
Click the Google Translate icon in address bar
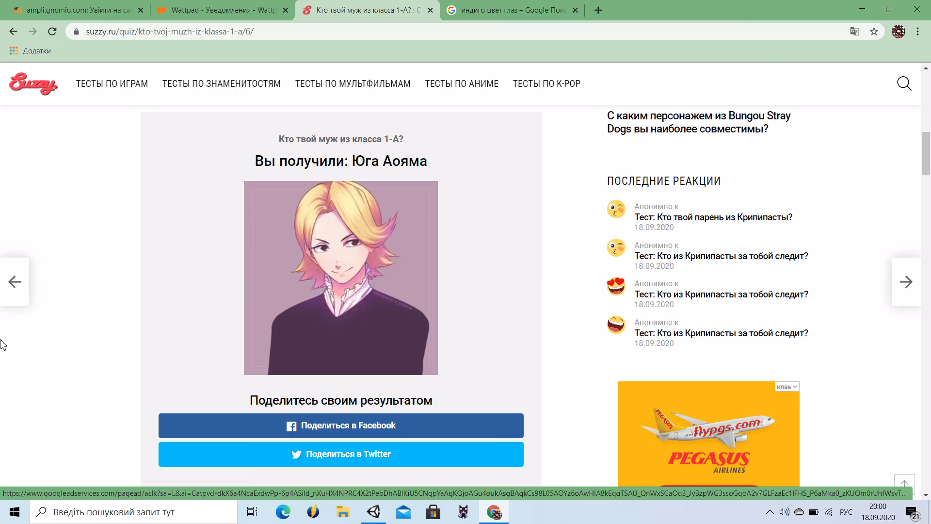tap(854, 32)
